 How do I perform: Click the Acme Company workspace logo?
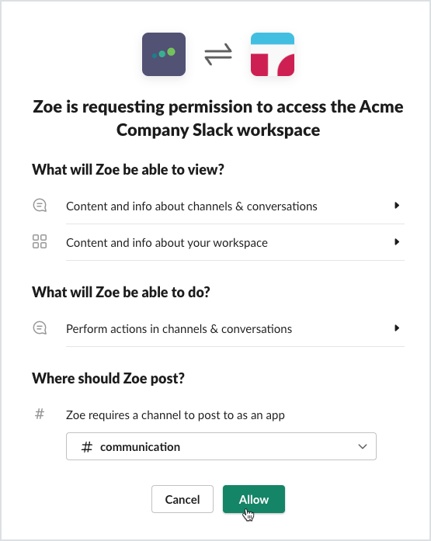[x=273, y=54]
